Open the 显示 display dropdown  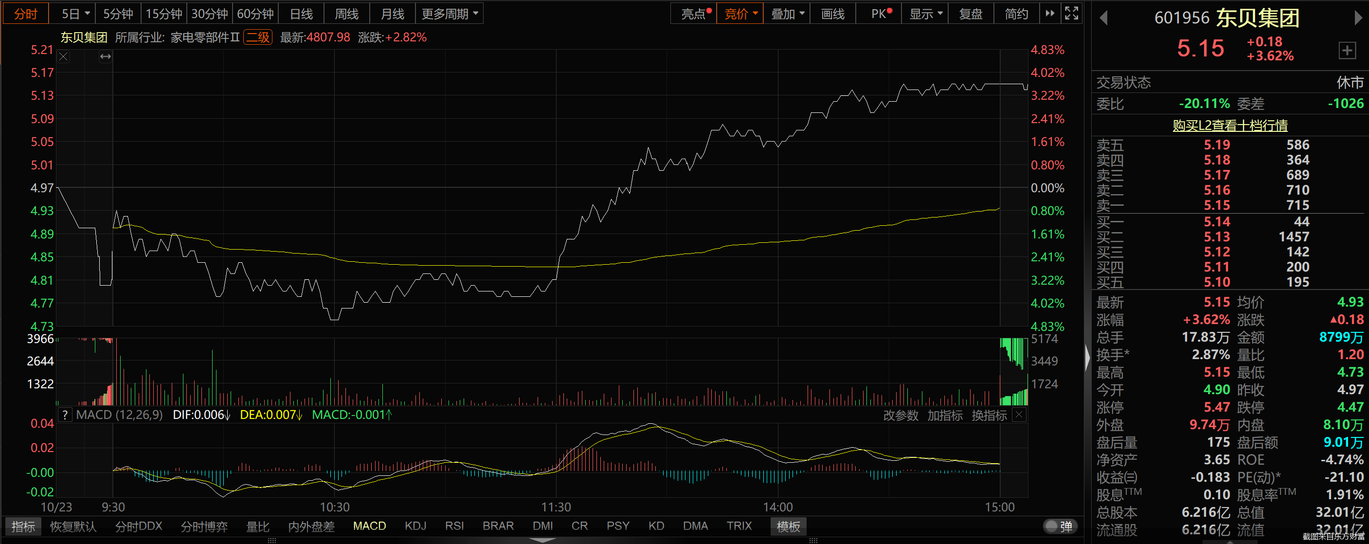925,13
